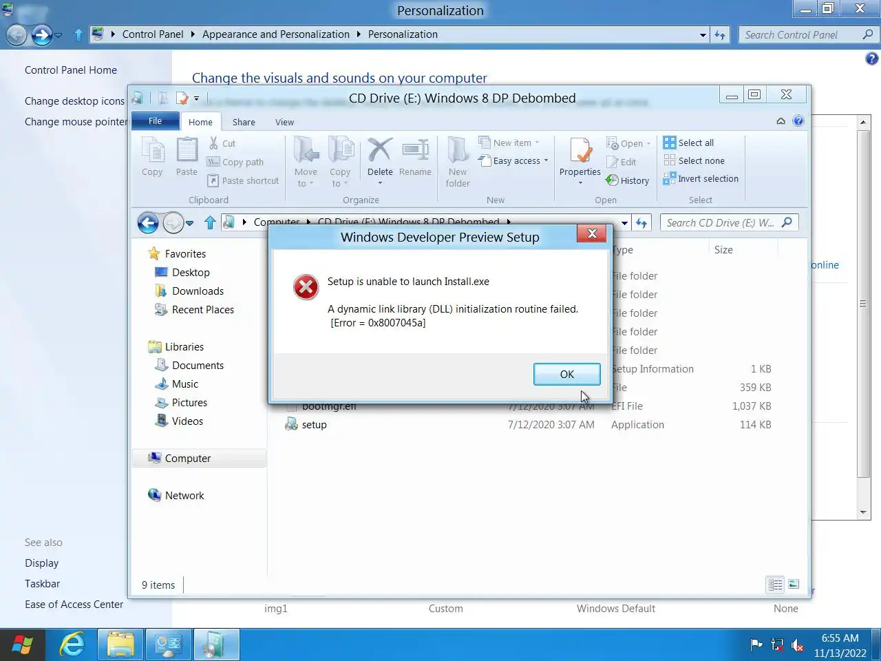Open the Copy to menu in the Organize group
Screen dimensions: 881x661
coord(340,162)
